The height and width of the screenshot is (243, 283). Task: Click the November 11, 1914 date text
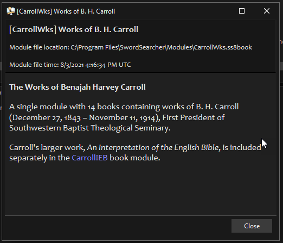click(x=122, y=117)
